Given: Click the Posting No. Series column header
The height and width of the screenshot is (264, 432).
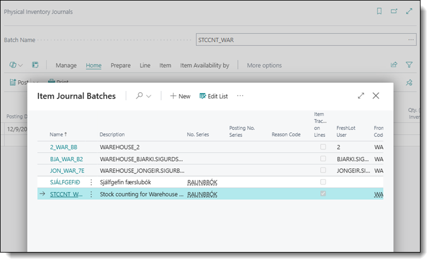Looking at the screenshot, I should (x=242, y=131).
